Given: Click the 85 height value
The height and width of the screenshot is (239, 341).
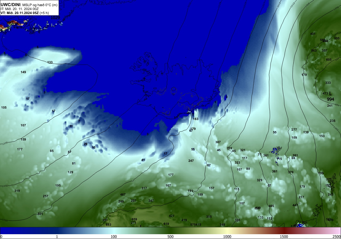Looking at the screenshot, I should [52, 151].
